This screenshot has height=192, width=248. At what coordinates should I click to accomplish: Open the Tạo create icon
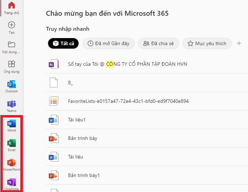coord(12,25)
